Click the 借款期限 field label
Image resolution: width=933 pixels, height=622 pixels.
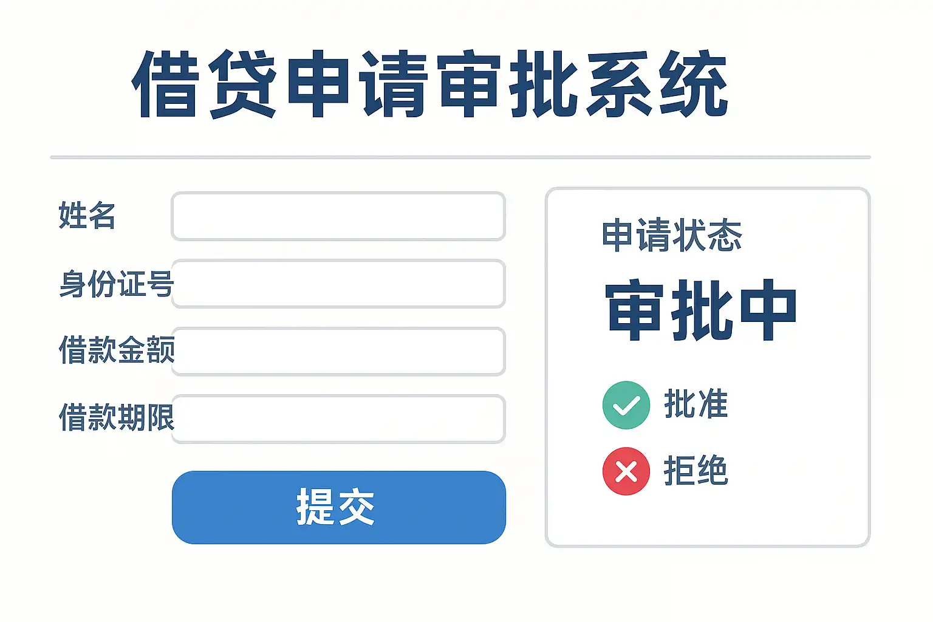coord(116,418)
